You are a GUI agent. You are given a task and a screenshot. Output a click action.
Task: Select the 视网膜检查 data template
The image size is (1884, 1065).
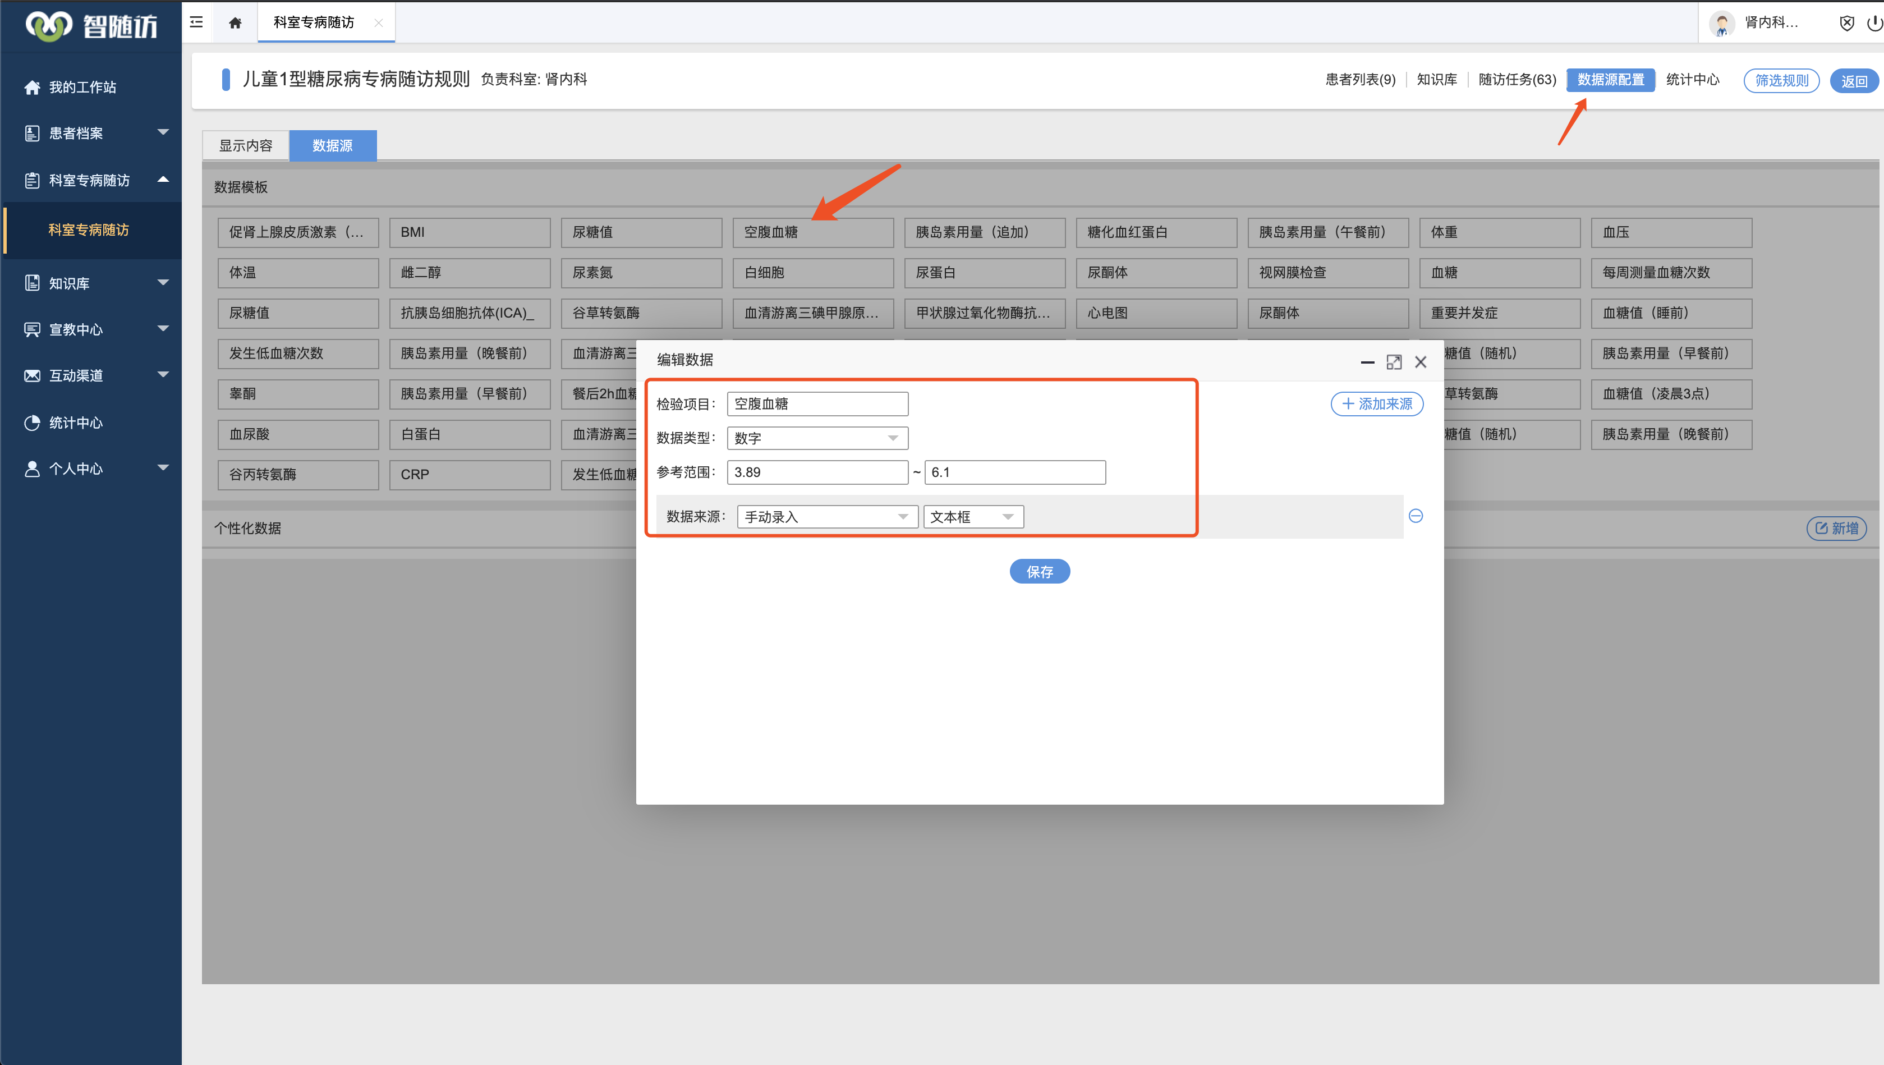point(1328,272)
